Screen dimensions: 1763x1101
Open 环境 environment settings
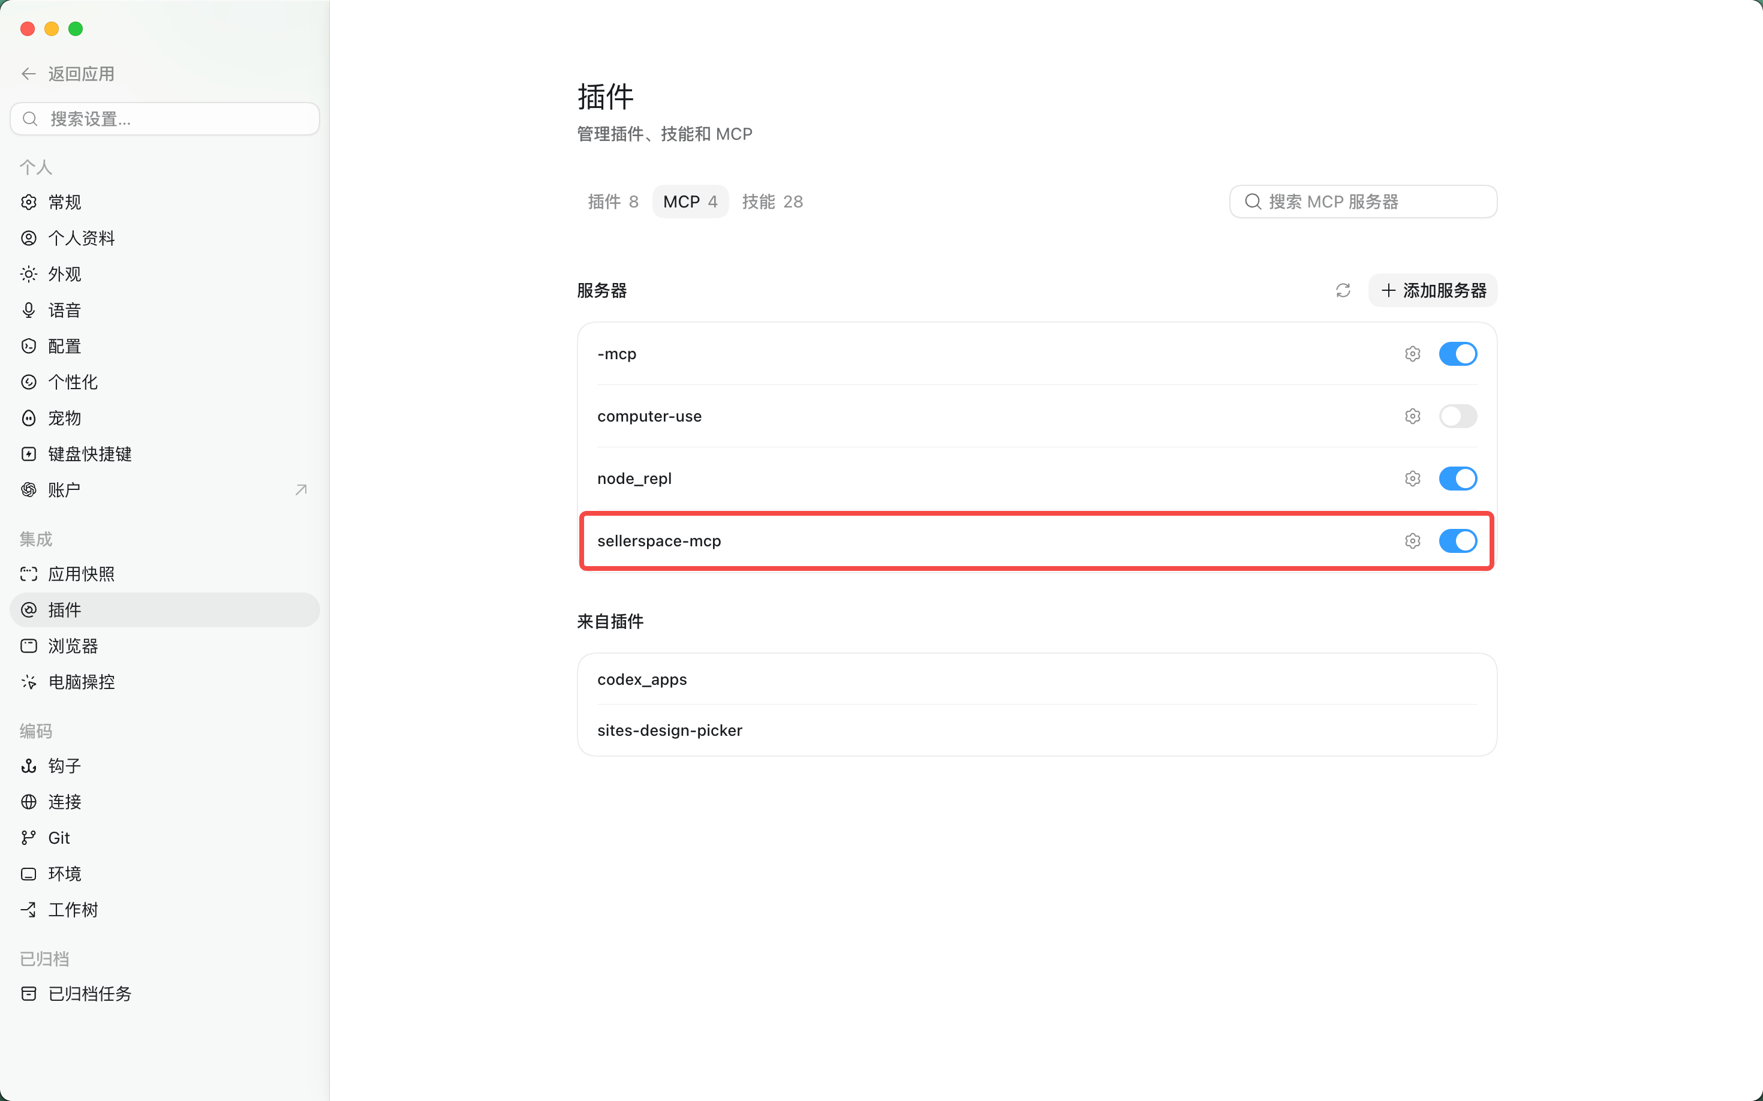[164, 874]
